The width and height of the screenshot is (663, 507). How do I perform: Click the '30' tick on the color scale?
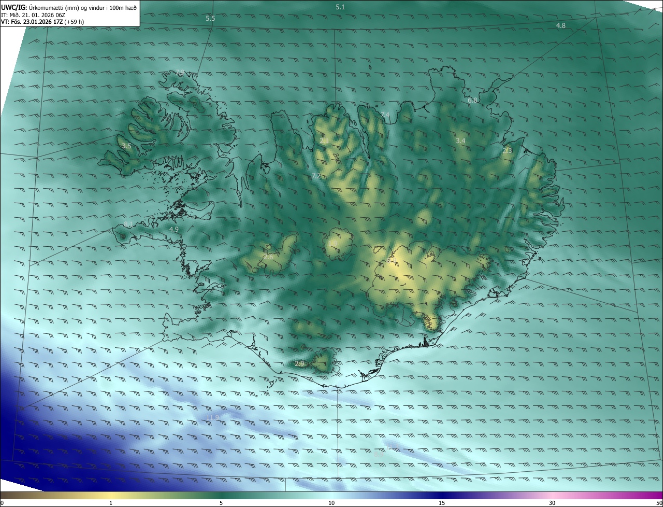552,503
